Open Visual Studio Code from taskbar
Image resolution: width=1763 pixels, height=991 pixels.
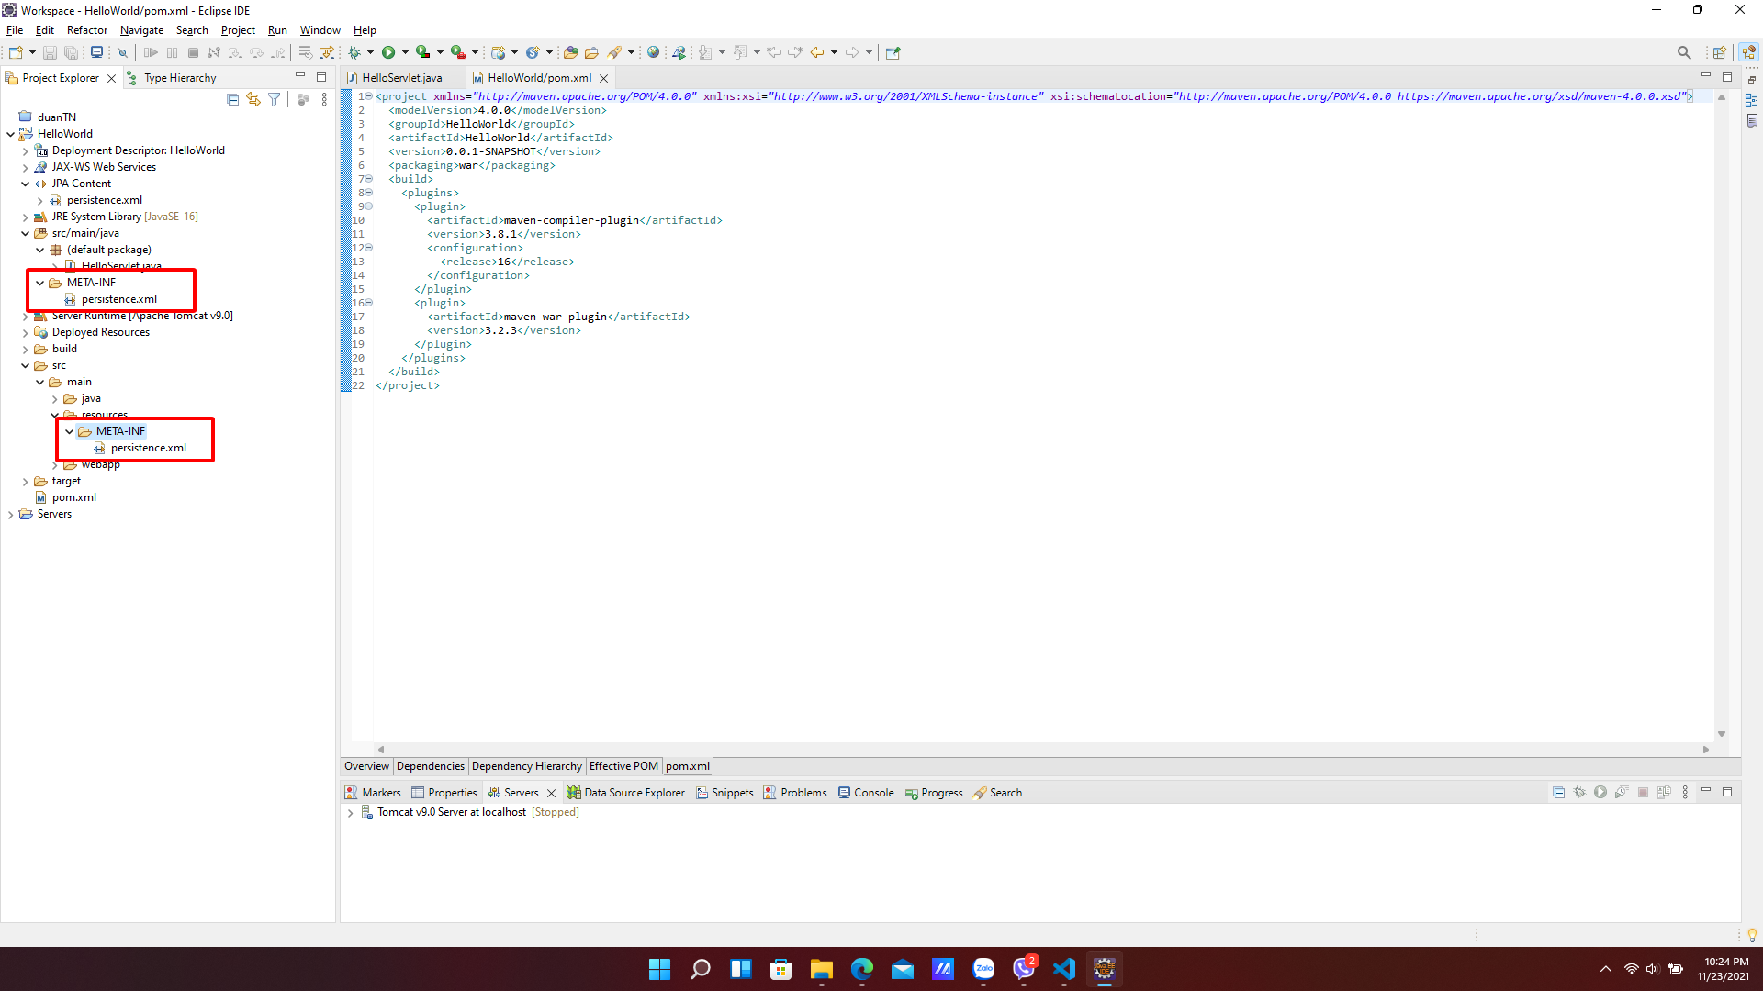[1064, 969]
